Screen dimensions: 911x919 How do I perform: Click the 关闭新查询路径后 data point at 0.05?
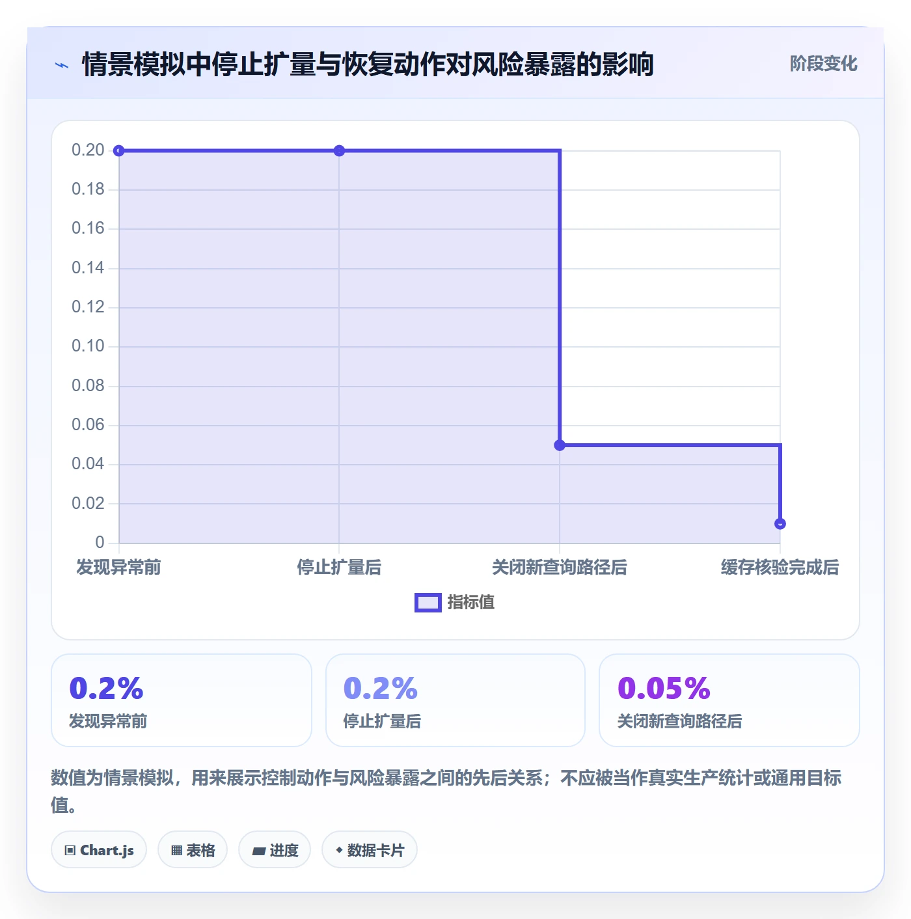pos(560,445)
